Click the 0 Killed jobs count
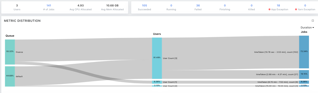Screen dimensions: 318x93 (251, 5)
